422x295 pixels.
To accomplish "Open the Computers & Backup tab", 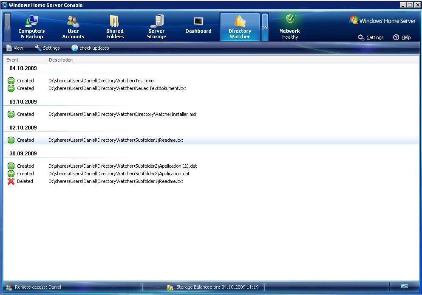I will pos(31,27).
